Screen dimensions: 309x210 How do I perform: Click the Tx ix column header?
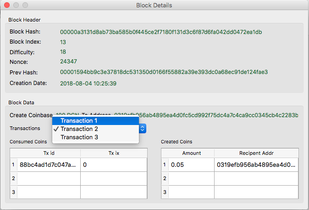(114, 153)
